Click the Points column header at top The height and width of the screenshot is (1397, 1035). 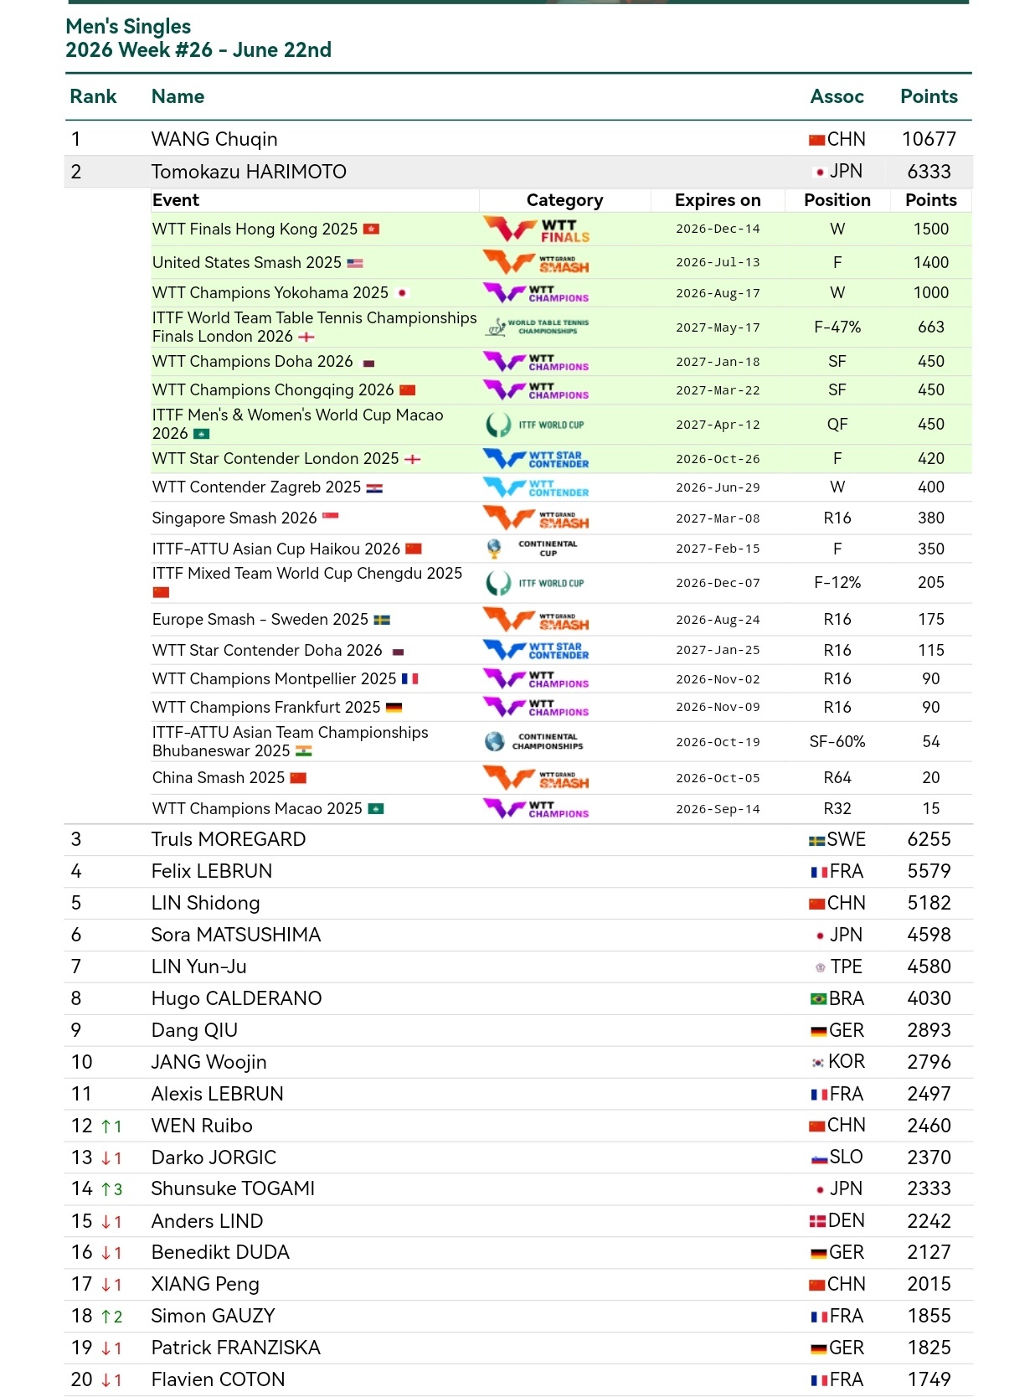pyautogui.click(x=929, y=96)
